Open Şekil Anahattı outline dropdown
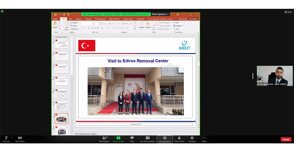 coord(164,26)
